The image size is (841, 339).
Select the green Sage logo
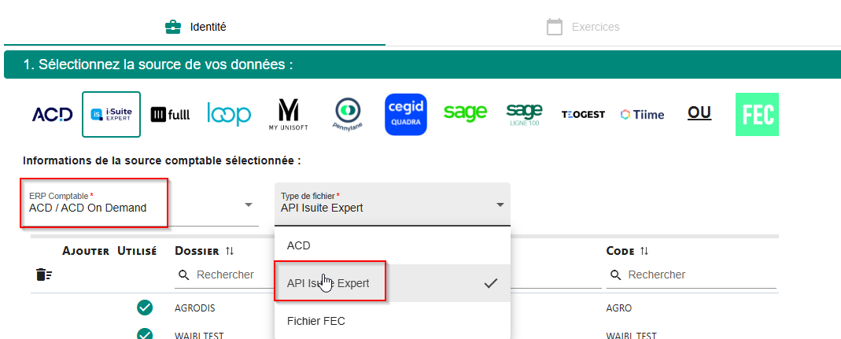tap(465, 113)
